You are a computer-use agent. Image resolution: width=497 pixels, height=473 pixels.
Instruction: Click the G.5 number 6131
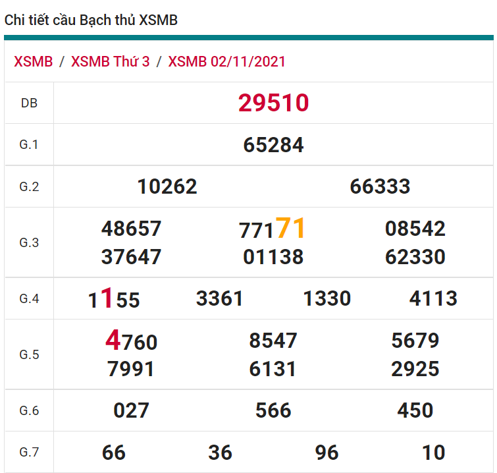(273, 369)
